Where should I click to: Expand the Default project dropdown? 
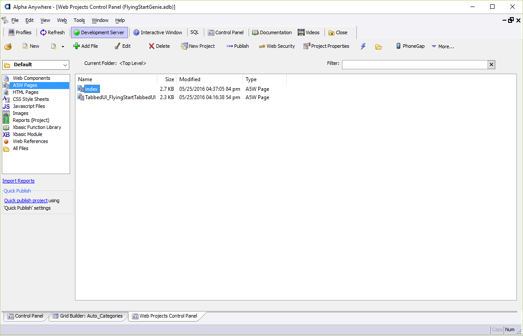(x=36, y=65)
